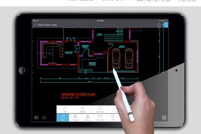Tap the iPad home button
201x134 pixels.
(23, 70)
